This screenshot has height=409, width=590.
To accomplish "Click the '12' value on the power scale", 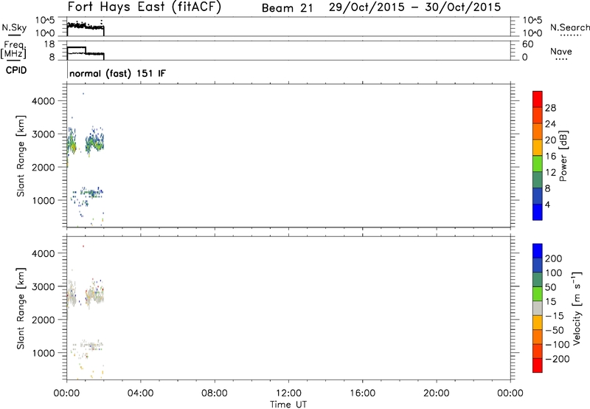I will [x=550, y=173].
